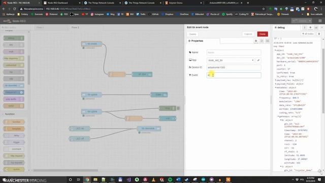Click the LED off inject node
Viewport: 325px width, 183px height.
pyautogui.click(x=80, y=139)
